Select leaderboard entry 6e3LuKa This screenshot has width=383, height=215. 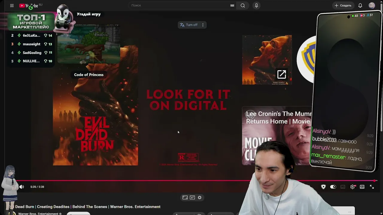tap(31, 36)
